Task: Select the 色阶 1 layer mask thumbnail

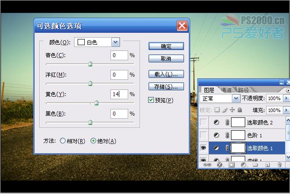Action: [238, 135]
